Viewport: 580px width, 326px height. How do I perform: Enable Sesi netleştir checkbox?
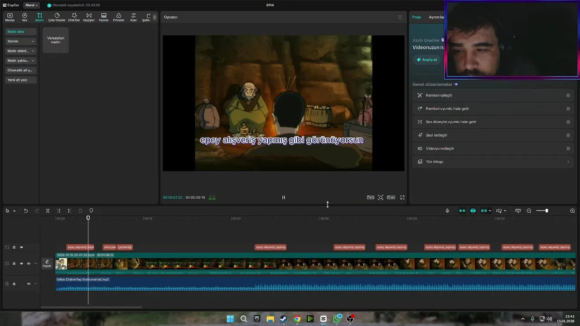[568, 135]
